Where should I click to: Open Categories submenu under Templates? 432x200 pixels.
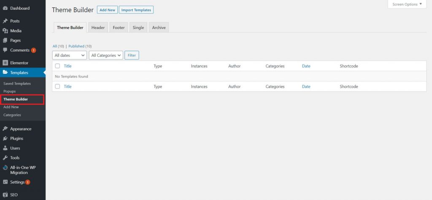point(12,115)
